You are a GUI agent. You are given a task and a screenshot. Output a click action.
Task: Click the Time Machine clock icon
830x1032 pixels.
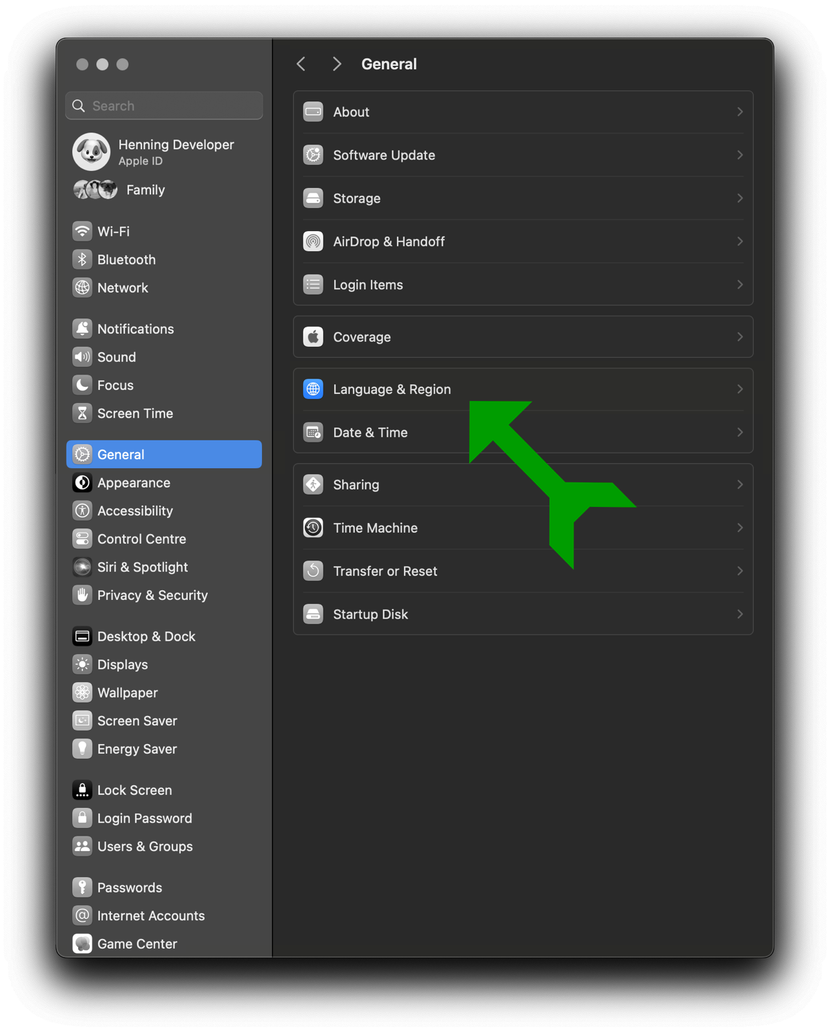[x=313, y=528]
